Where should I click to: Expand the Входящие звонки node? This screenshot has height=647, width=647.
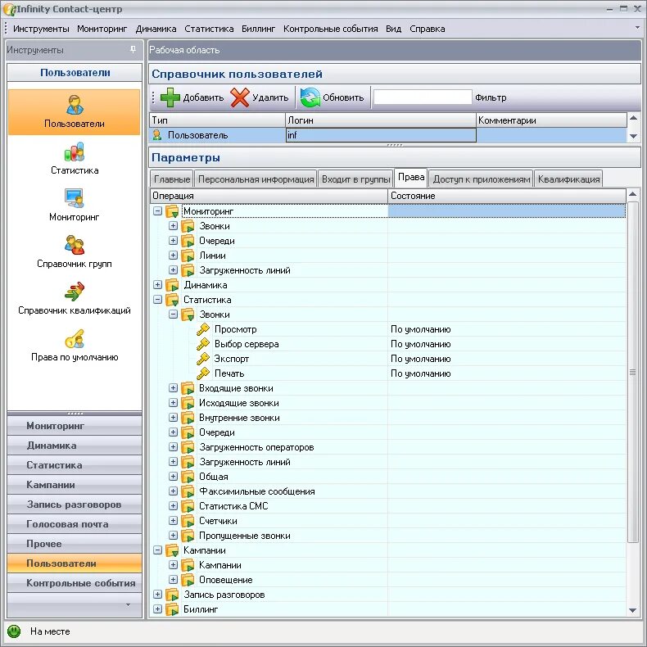pyautogui.click(x=174, y=388)
